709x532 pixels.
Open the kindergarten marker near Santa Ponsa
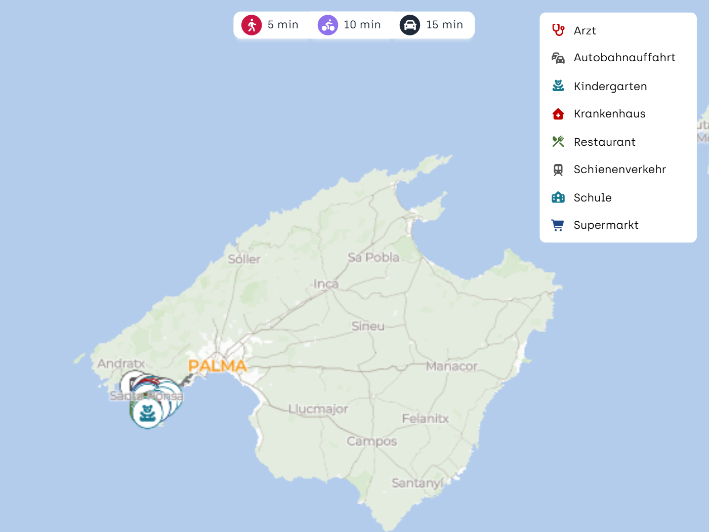coord(147,413)
